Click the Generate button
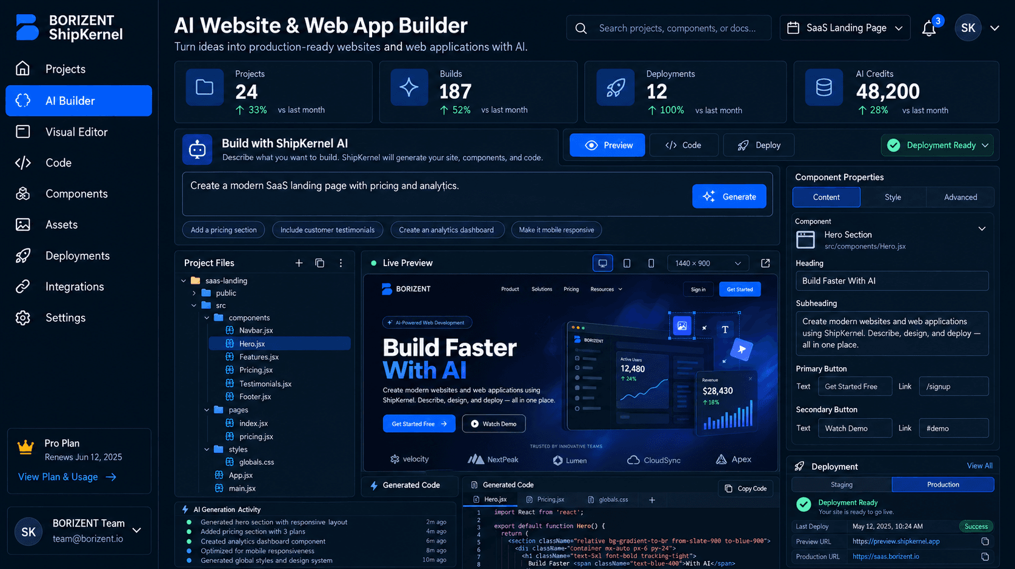This screenshot has width=1015, height=569. [729, 196]
